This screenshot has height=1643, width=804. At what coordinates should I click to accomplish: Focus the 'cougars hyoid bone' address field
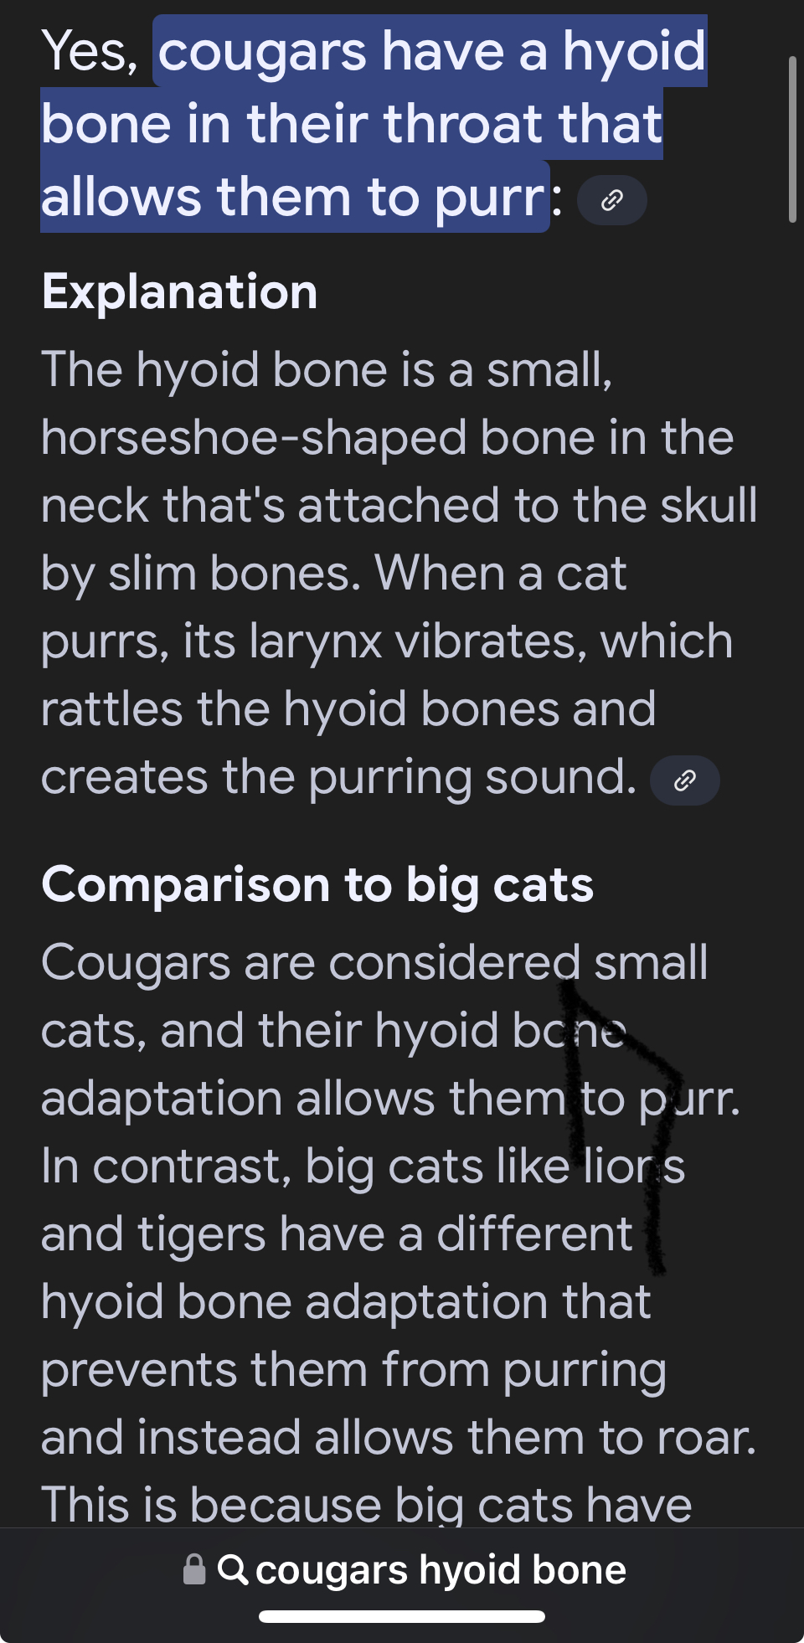(441, 1569)
